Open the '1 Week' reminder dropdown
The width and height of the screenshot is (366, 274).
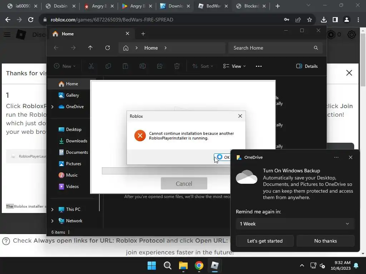295,224
